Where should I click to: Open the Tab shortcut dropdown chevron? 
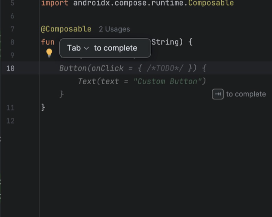(86, 48)
